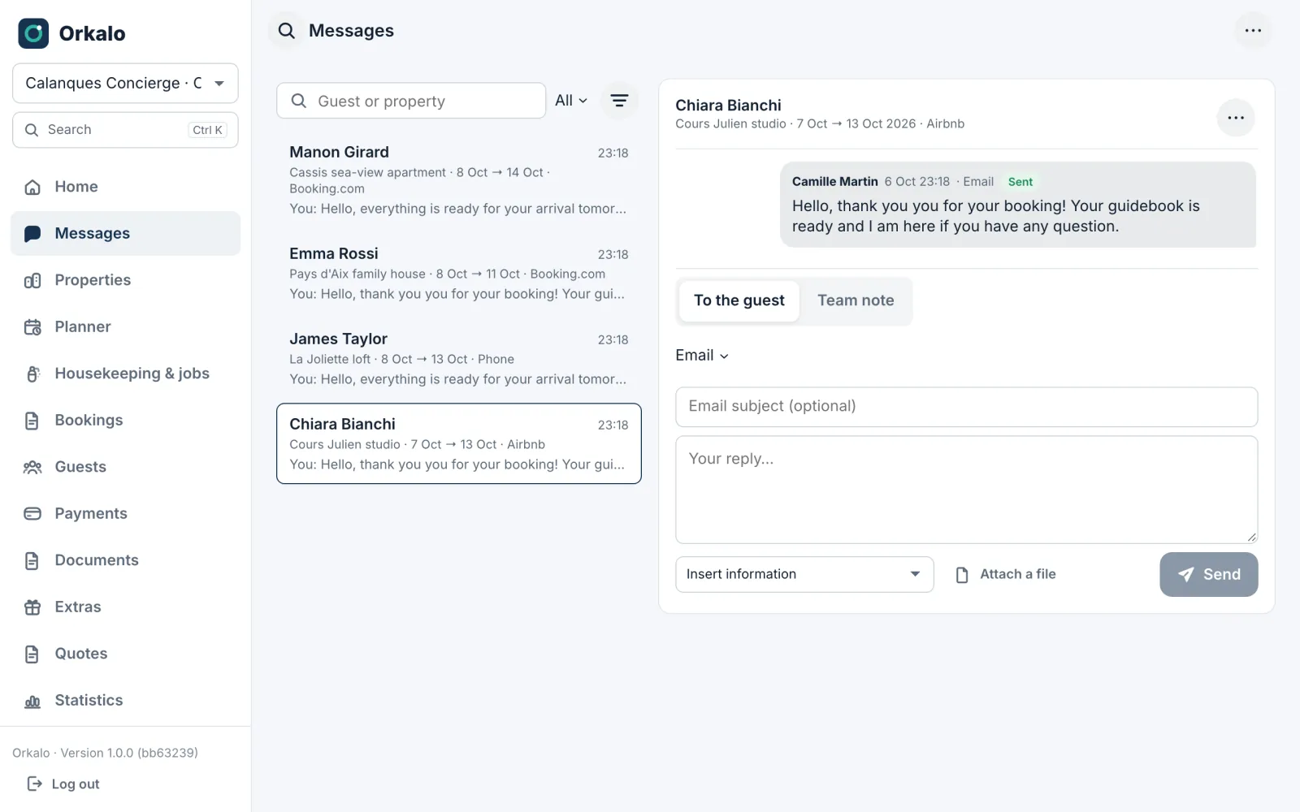The image size is (1300, 812).
Task: Open Properties via its building icon
Action: (32, 280)
